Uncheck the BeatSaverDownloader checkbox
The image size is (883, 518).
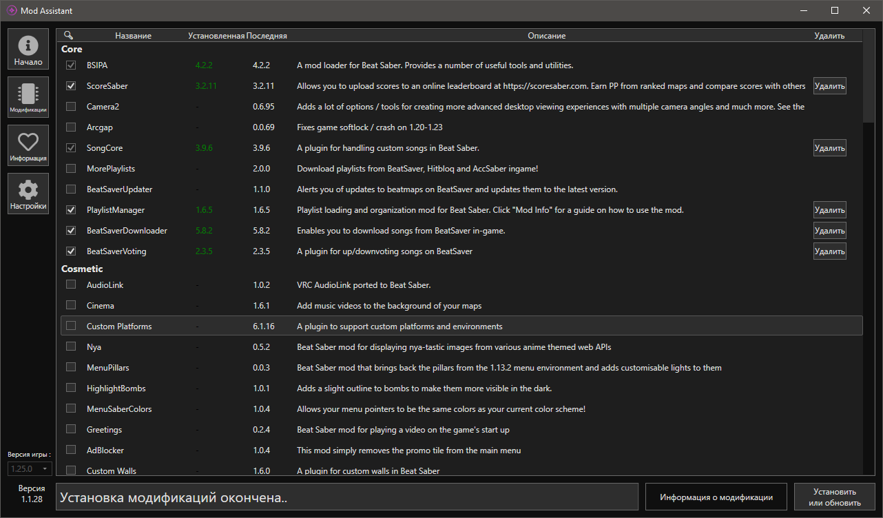coord(71,231)
